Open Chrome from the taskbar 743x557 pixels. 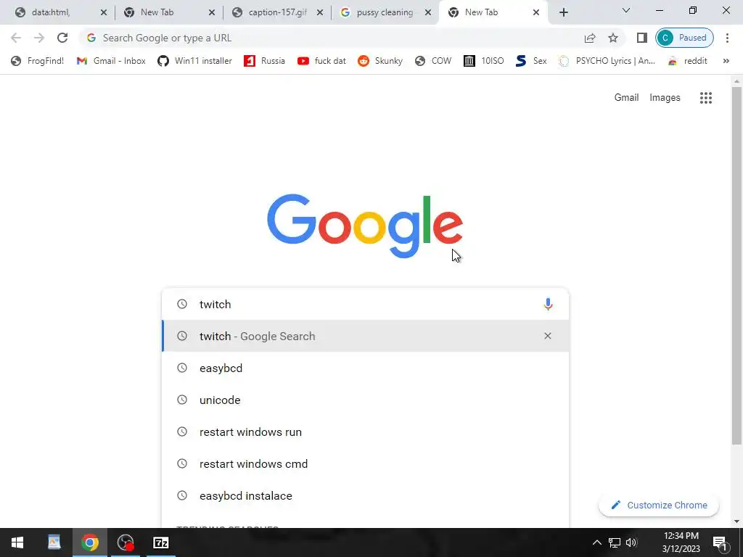[x=89, y=542]
